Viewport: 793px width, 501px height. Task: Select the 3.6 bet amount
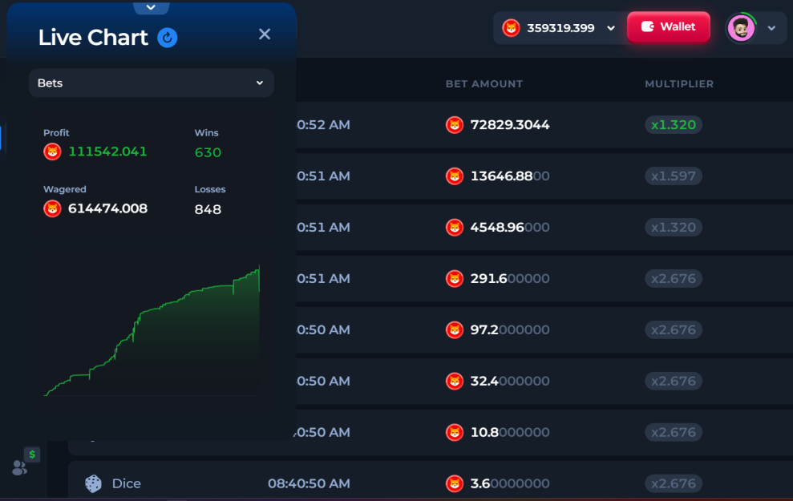[510, 483]
